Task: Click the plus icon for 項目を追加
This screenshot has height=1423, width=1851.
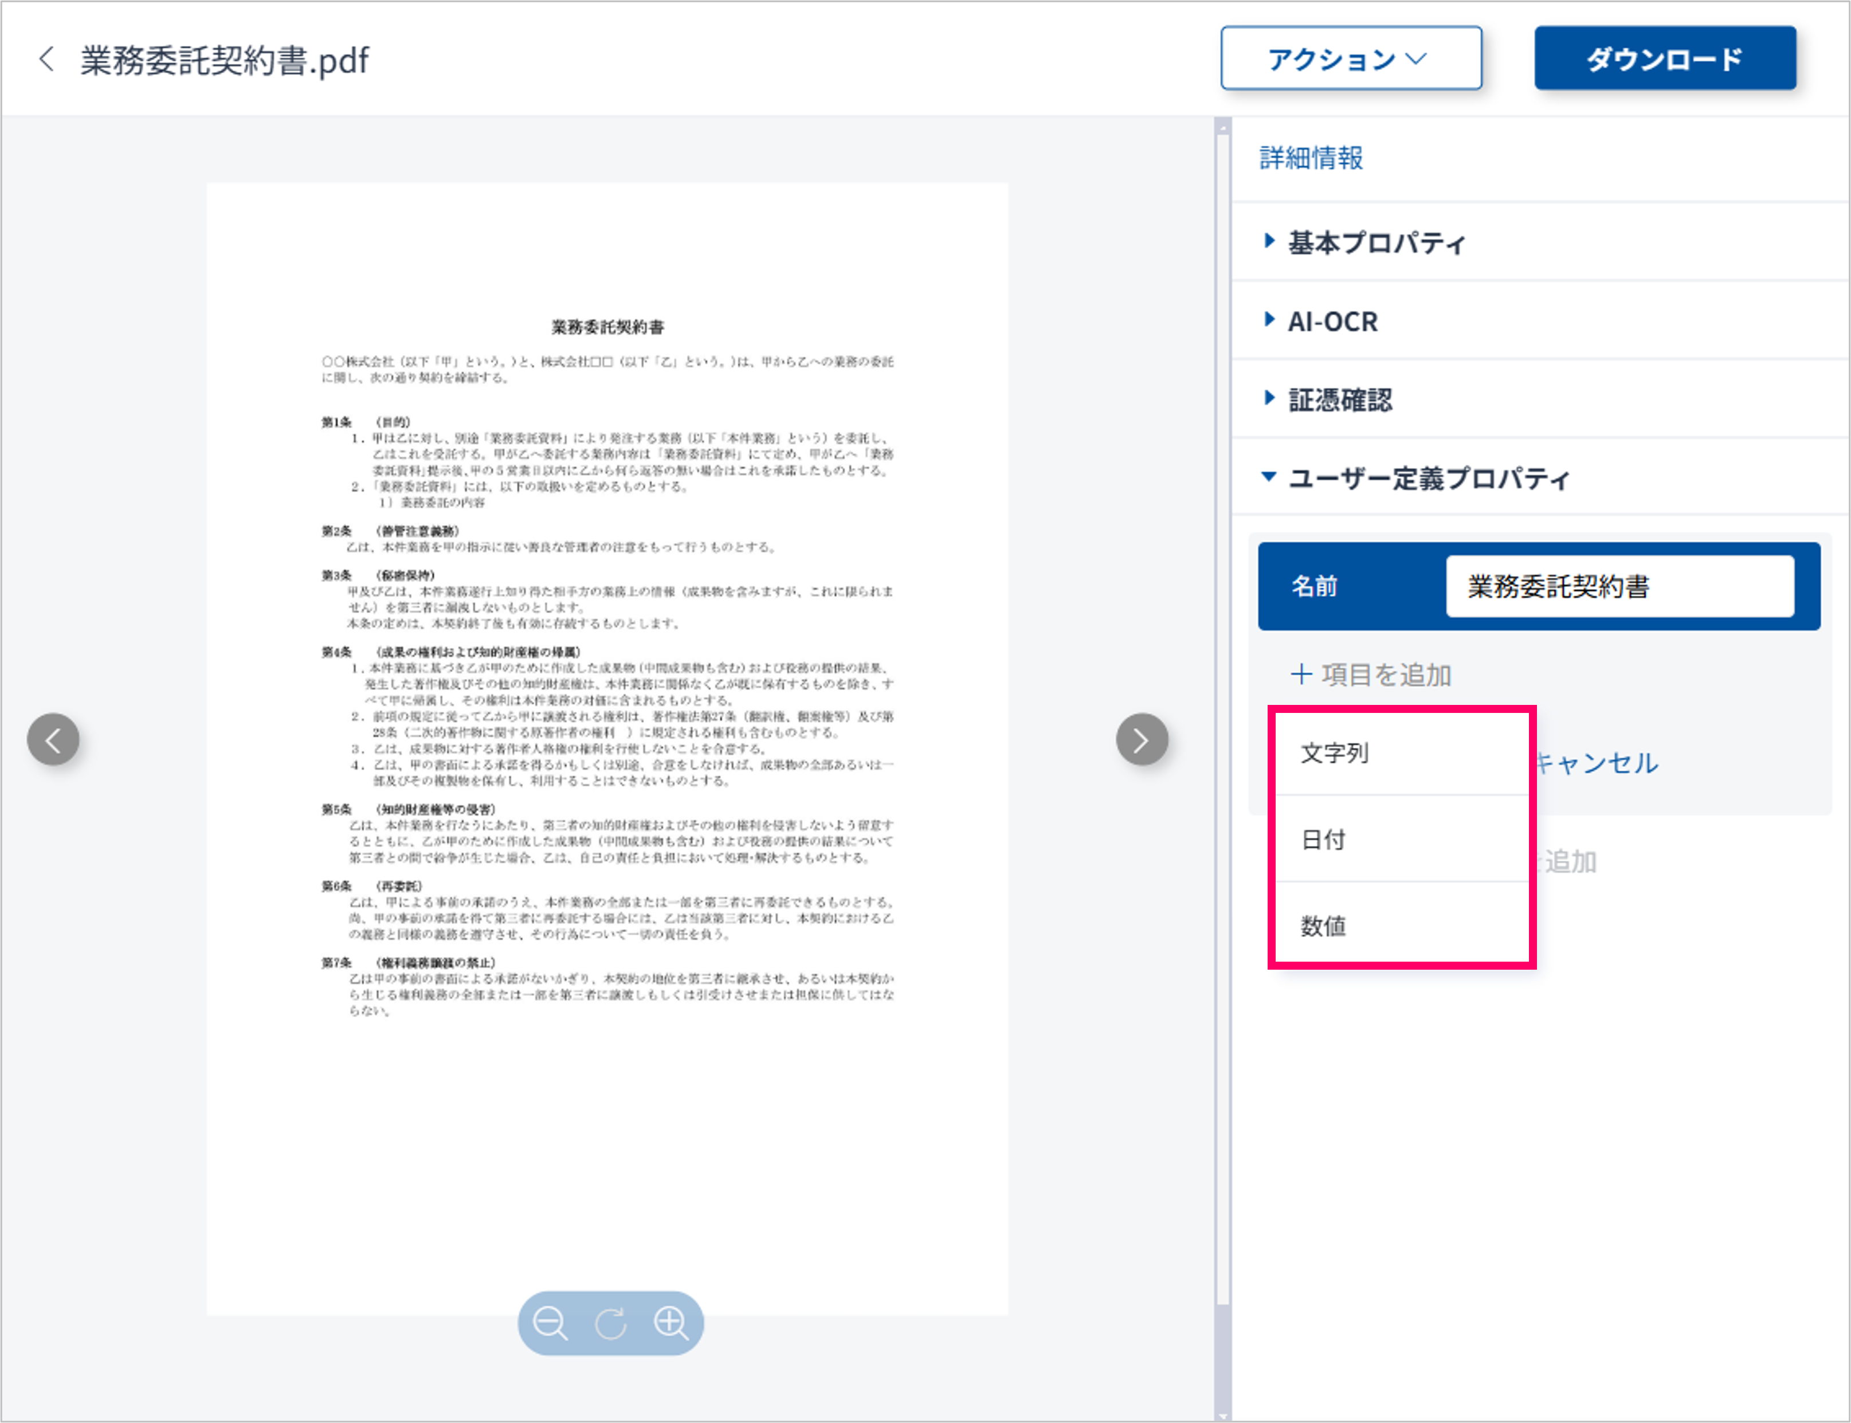Action: [1301, 674]
